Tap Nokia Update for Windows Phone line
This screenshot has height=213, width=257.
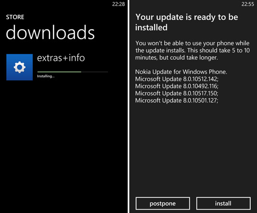point(181,72)
